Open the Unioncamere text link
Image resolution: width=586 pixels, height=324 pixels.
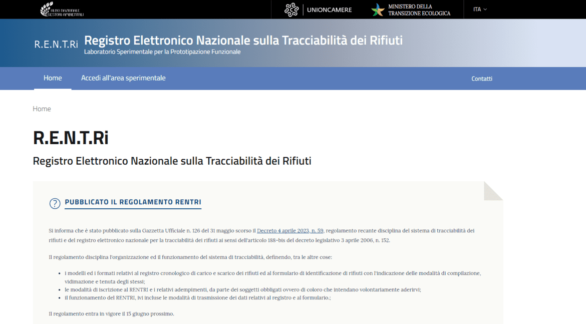click(x=329, y=10)
